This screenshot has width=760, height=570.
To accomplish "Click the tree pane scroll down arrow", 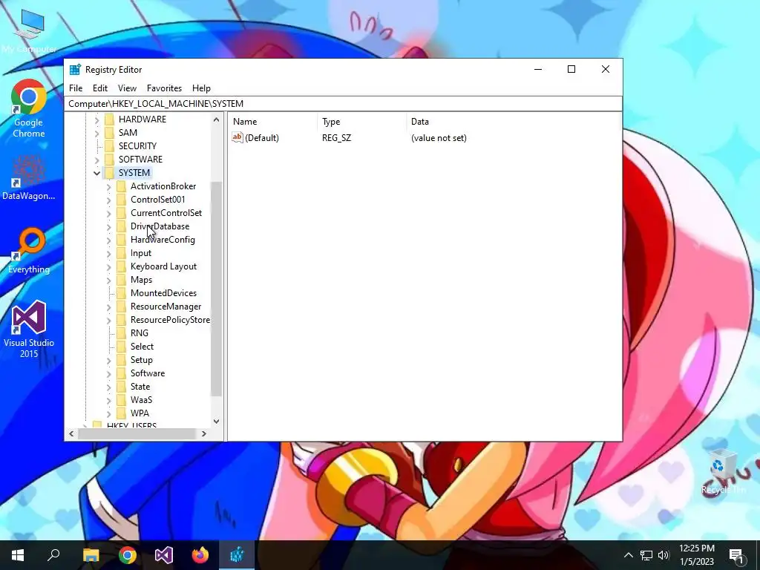I will (x=216, y=422).
